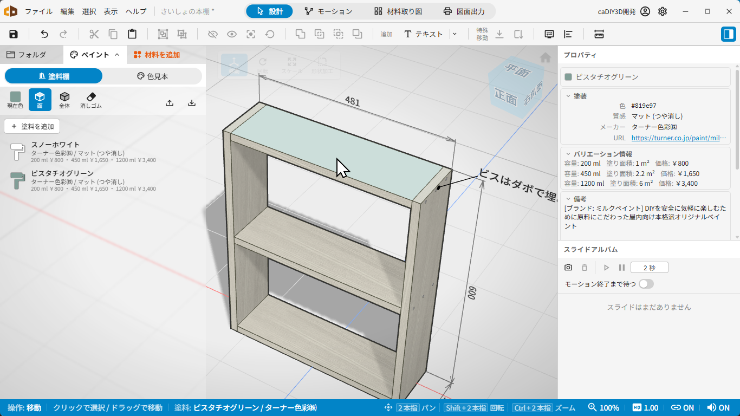This screenshot has width=740, height=416.
Task: Click the 現在色 current color swatch
Action: 15,100
